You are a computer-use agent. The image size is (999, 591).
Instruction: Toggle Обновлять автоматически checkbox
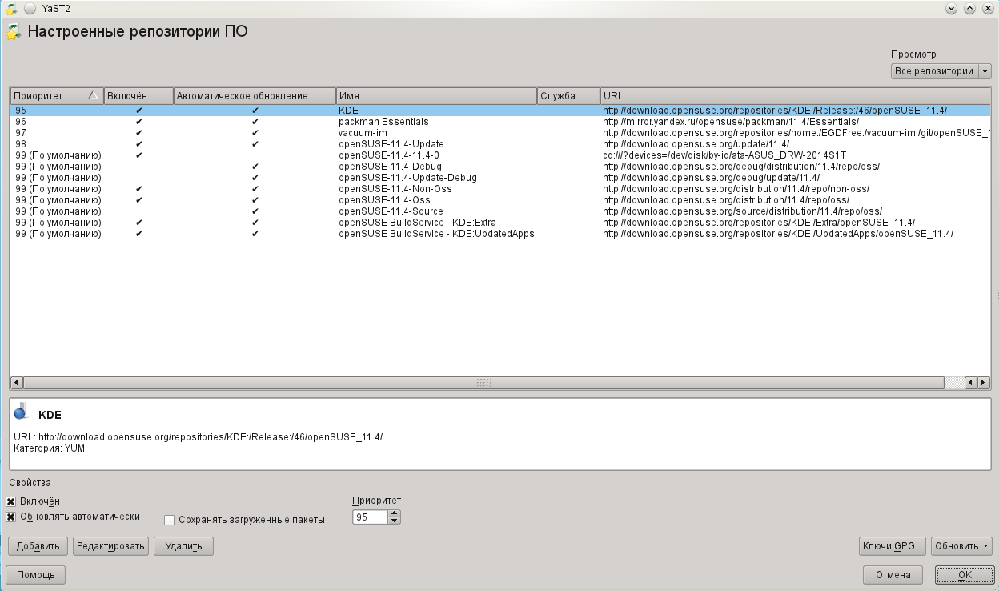pyautogui.click(x=11, y=517)
